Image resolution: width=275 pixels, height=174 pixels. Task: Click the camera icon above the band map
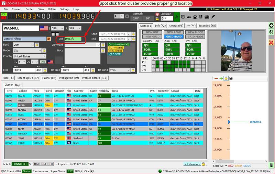coord(231,78)
